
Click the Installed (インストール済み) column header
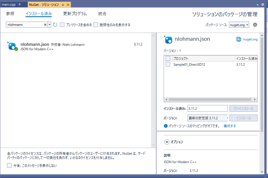pyautogui.click(x=246, y=58)
